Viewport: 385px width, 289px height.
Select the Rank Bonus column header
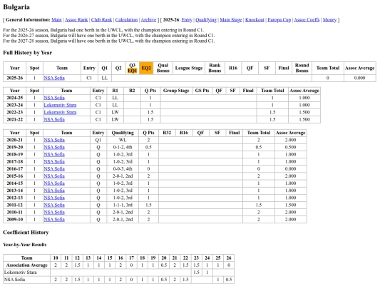pyautogui.click(x=215, y=68)
